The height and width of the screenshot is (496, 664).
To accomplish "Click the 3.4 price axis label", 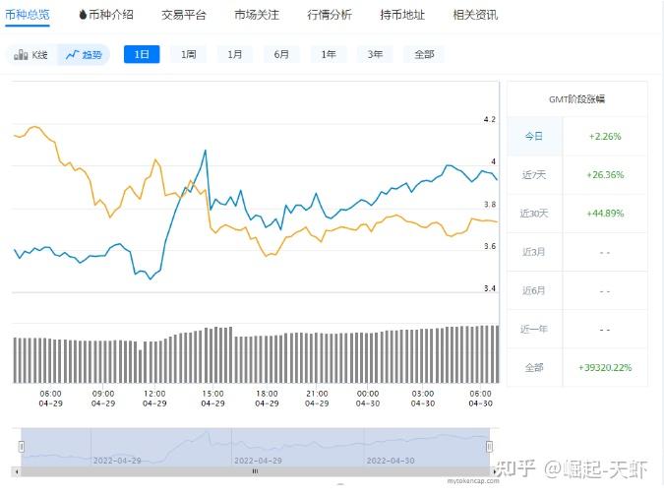I will pos(490,288).
